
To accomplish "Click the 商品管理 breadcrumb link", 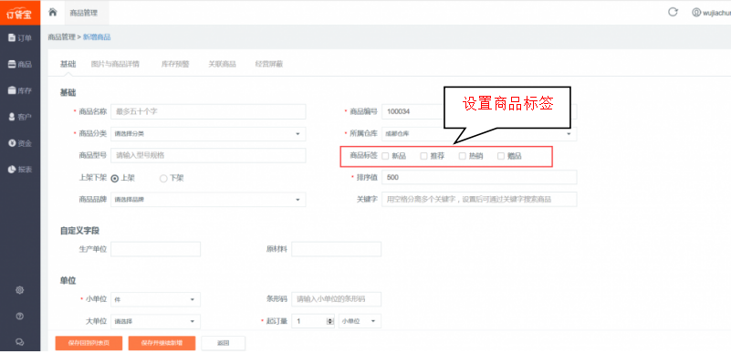I will coord(61,37).
